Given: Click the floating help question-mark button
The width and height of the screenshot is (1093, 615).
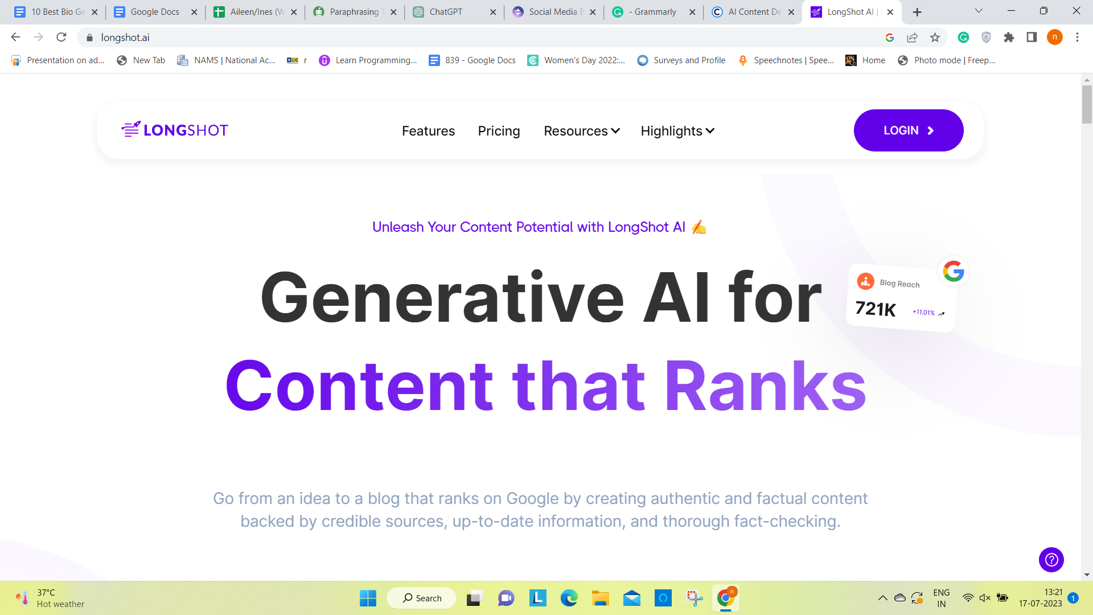Looking at the screenshot, I should click(x=1051, y=560).
